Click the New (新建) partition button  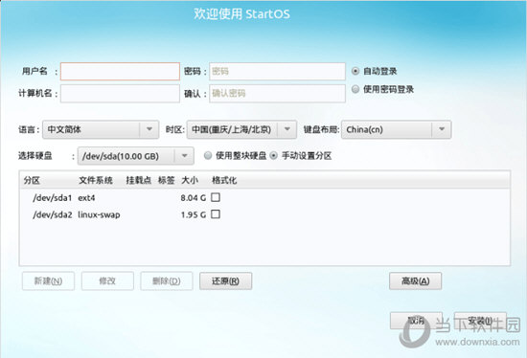[x=49, y=280]
